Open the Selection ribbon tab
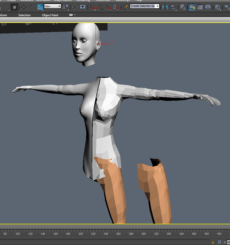 [x=24, y=15]
